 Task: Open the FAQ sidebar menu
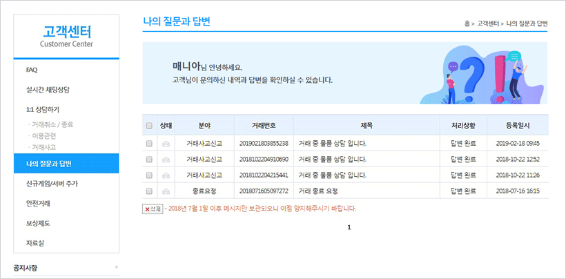point(32,70)
